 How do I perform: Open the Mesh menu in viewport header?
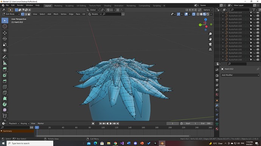tap(56, 14)
